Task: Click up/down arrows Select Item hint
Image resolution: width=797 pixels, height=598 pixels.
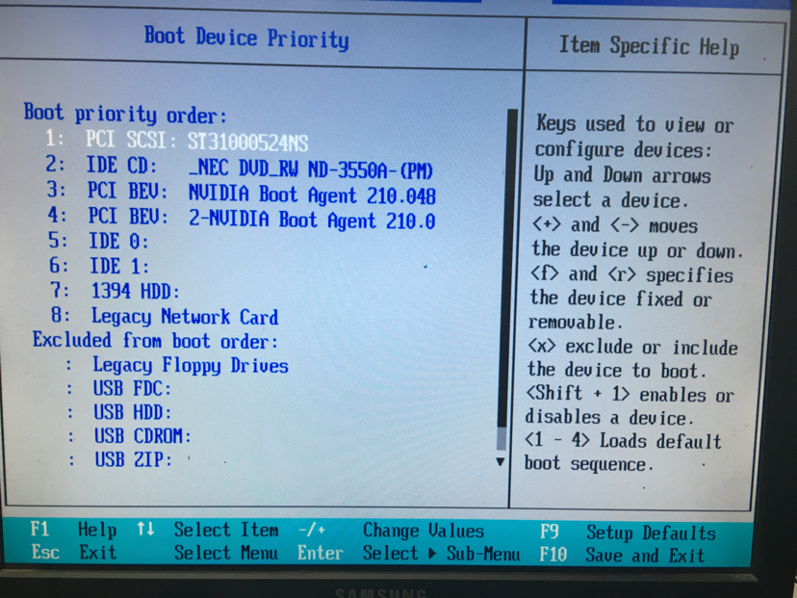Action: tap(207, 530)
